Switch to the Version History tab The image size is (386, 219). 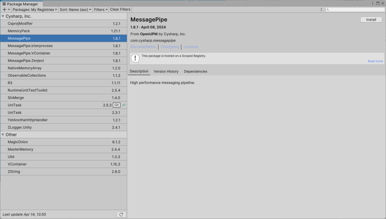pyautogui.click(x=166, y=72)
